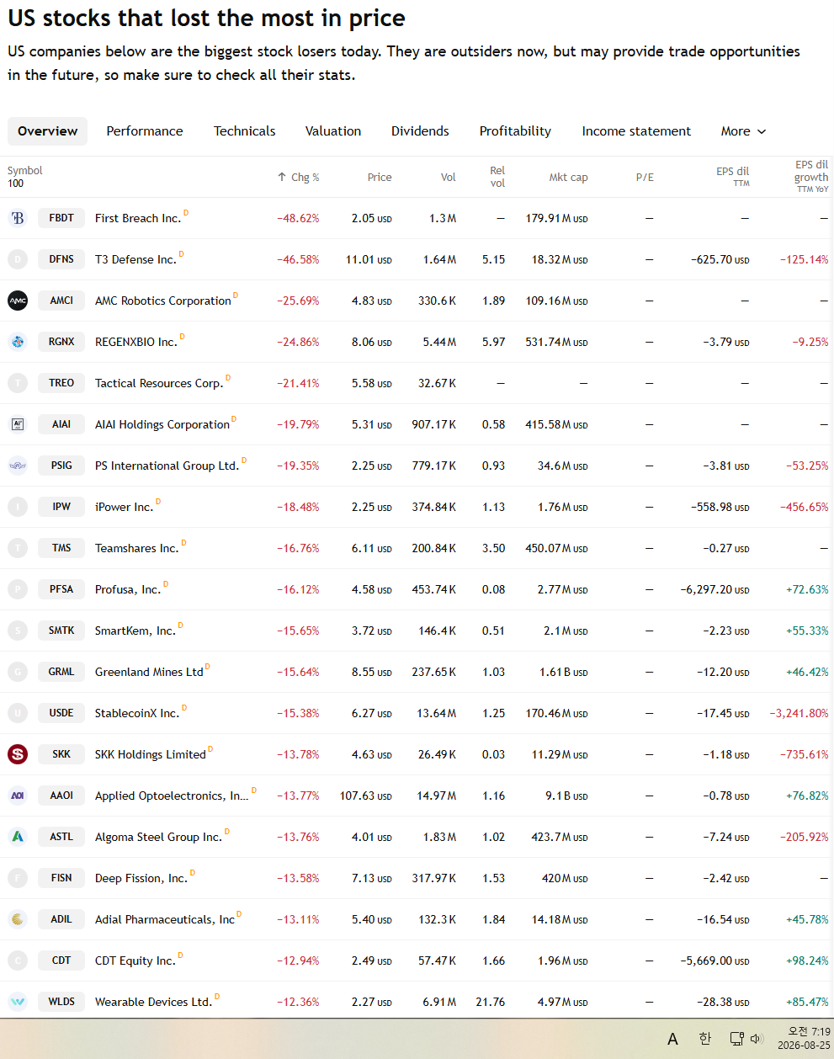Click the Teamshares placeholder logo

(18, 548)
